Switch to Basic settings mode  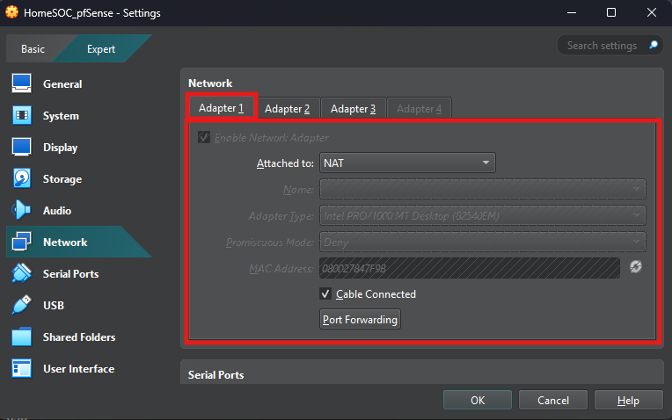33,49
